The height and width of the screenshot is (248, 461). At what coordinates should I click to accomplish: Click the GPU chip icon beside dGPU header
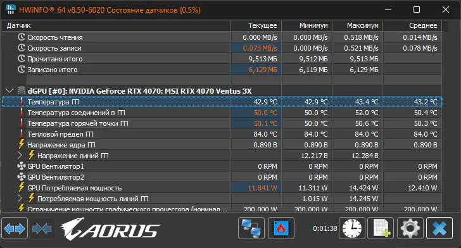pyautogui.click(x=21, y=90)
